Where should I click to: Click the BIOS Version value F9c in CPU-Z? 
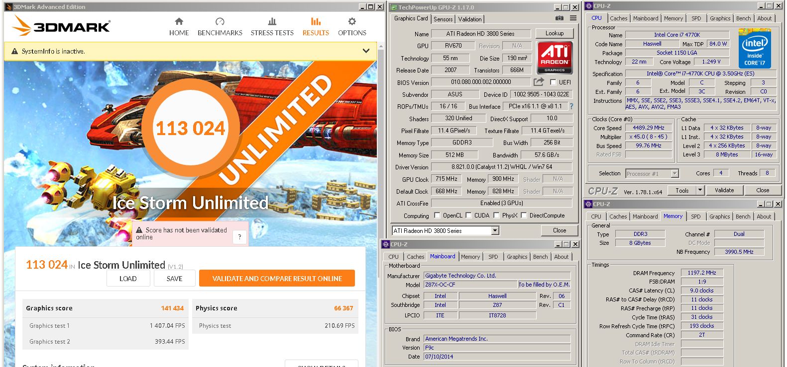[497, 348]
